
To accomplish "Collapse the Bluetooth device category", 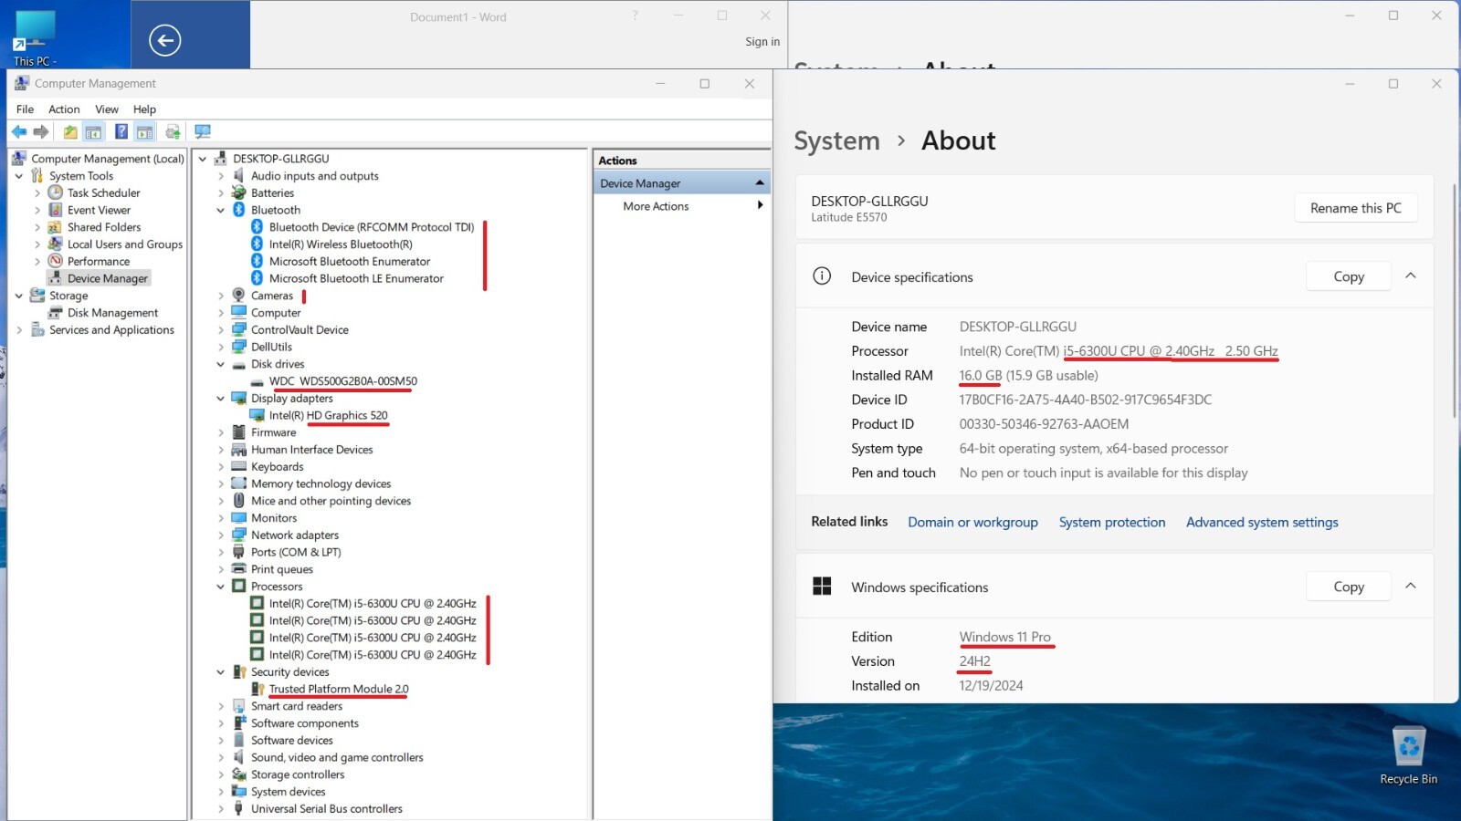I will click(221, 210).
